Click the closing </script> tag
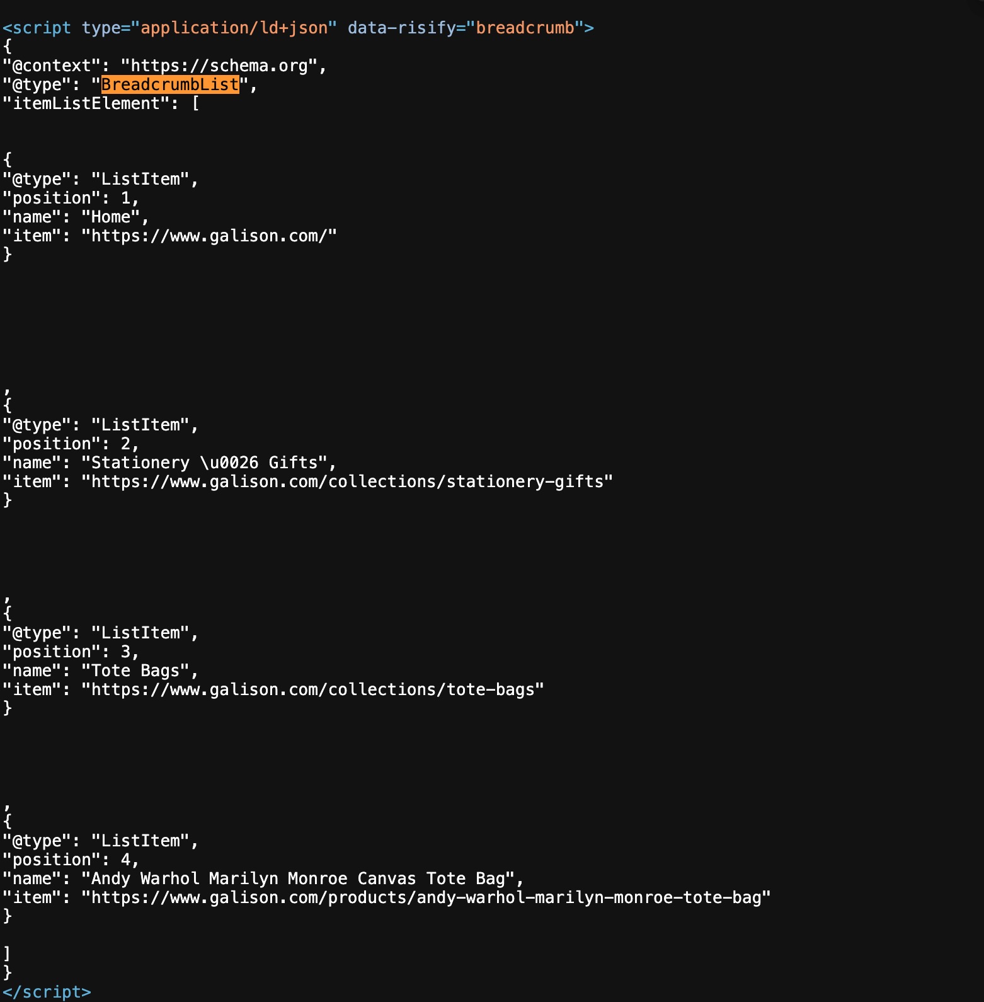984x1002 pixels. point(47,992)
